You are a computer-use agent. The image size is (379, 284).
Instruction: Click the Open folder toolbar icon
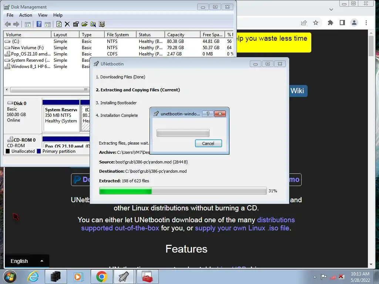pyautogui.click(x=84, y=24)
